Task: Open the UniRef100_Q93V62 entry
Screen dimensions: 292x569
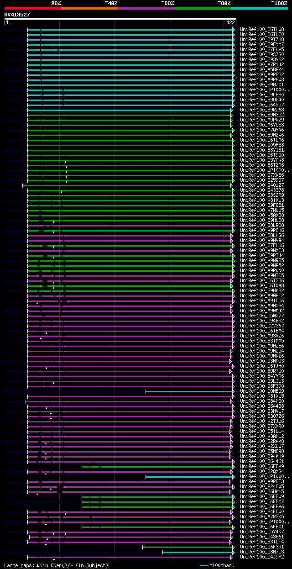Action: point(262,59)
